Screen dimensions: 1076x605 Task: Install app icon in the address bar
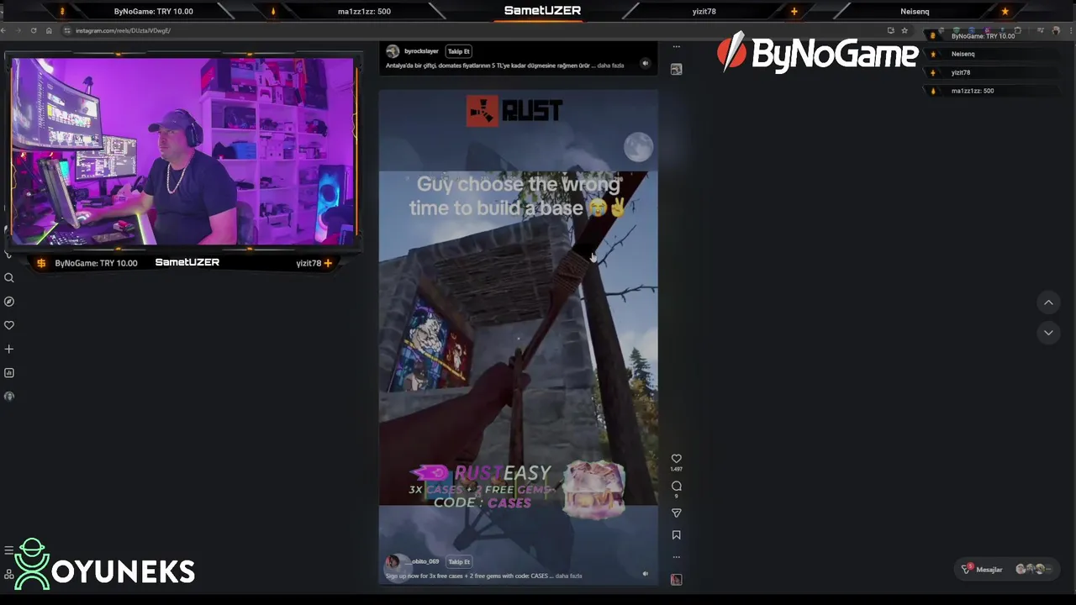(890, 30)
